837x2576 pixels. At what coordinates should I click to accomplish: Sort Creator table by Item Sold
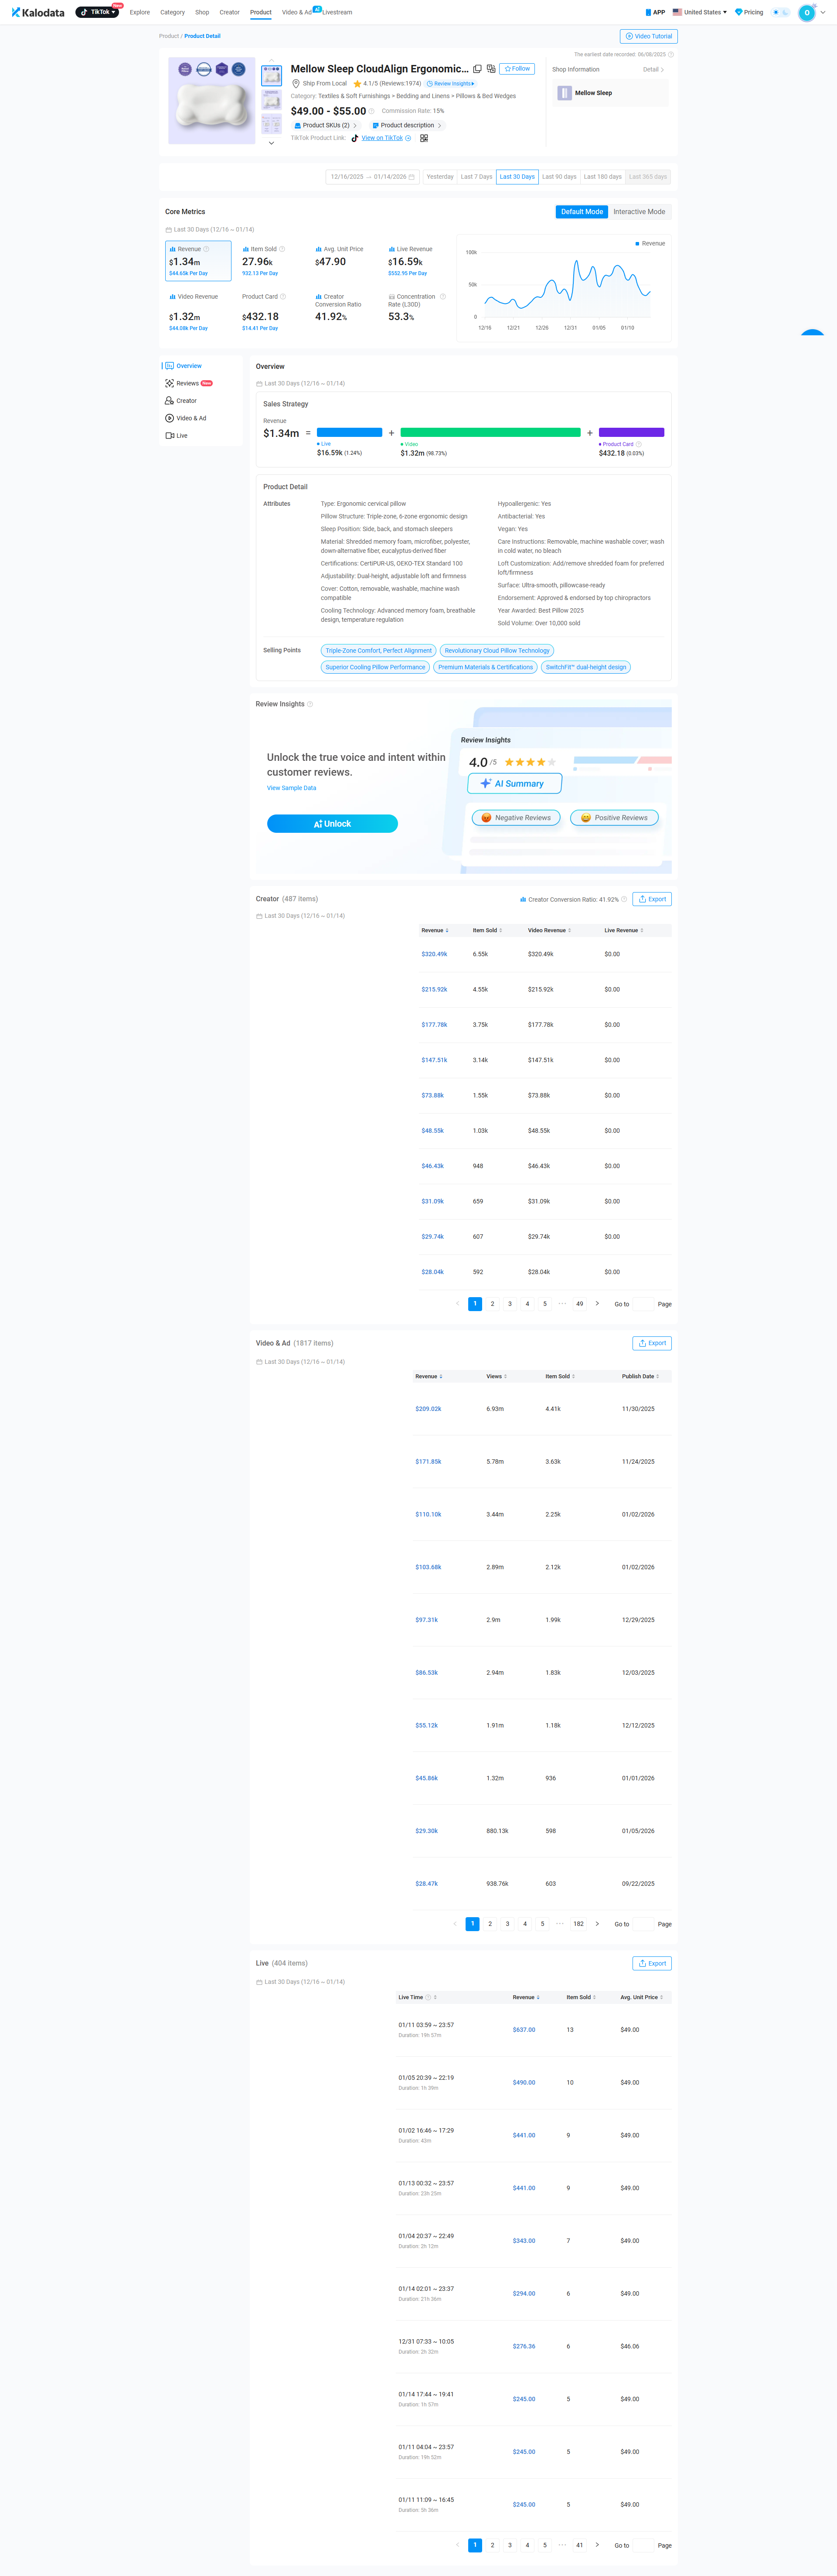click(487, 931)
